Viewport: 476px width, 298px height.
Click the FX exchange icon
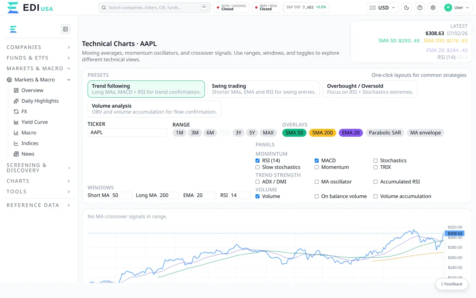tap(16, 112)
